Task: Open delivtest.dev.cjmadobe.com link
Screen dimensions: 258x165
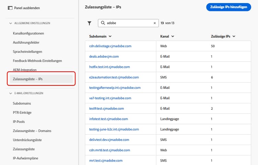Action: pos(109,140)
